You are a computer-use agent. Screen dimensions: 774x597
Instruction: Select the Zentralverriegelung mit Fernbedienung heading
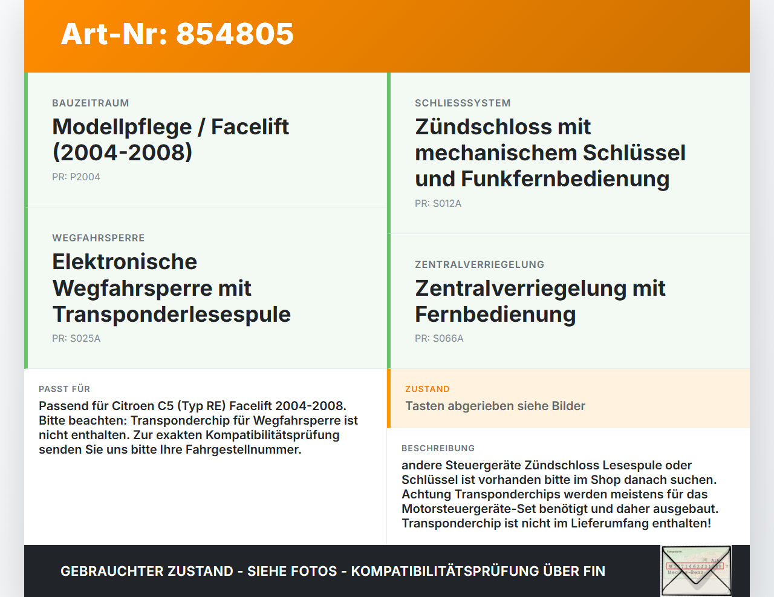(540, 301)
